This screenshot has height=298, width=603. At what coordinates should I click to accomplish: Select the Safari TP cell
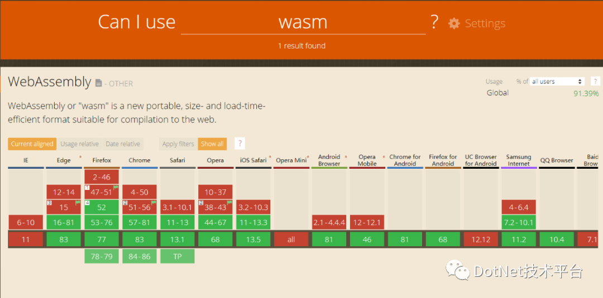(178, 256)
